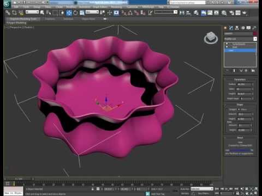Expand the Polygon Modeling panel
Screen dimensions: 262x196
coord(16,23)
